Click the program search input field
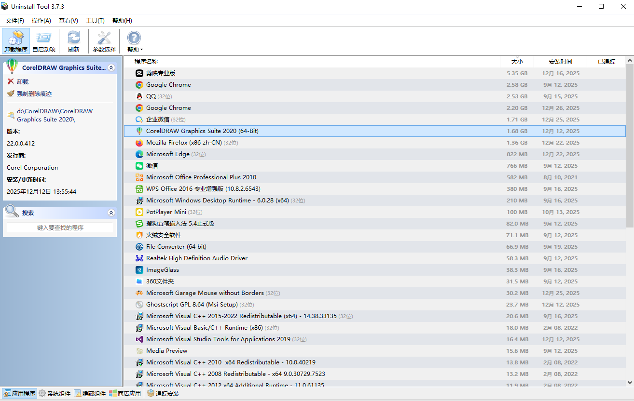The height and width of the screenshot is (401, 634). pos(60,227)
